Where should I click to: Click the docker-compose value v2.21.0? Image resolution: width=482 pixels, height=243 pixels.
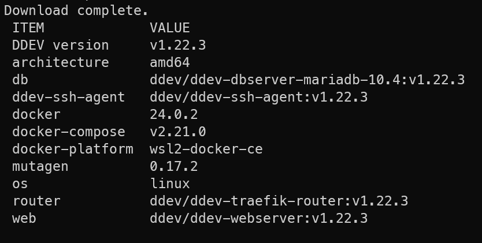[177, 132]
